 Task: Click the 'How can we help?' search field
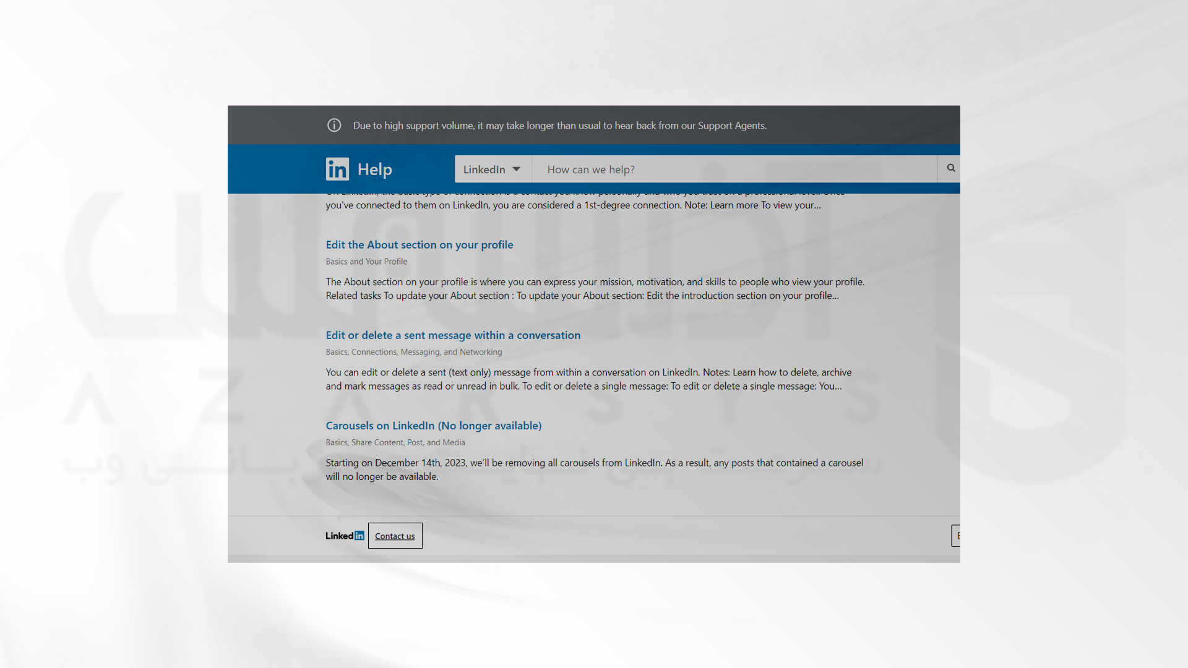coord(734,169)
